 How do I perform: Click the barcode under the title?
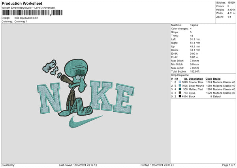tap(32, 13)
